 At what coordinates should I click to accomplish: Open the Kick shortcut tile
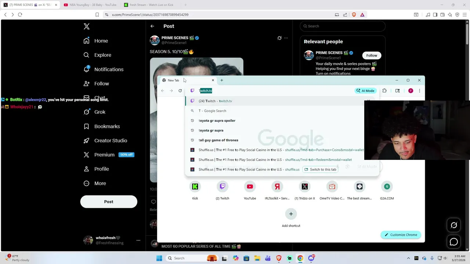point(195,190)
